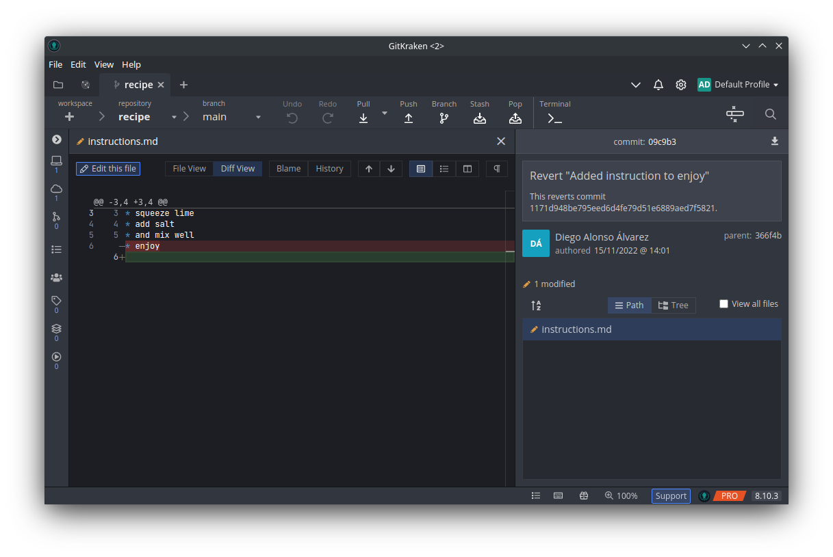Pop the latest stash

point(515,118)
